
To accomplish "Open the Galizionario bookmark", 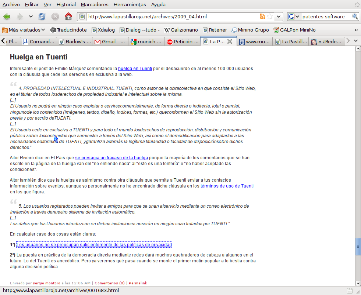I will tap(181, 30).
